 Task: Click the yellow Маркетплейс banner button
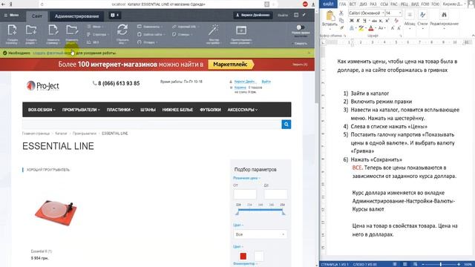[x=231, y=65]
